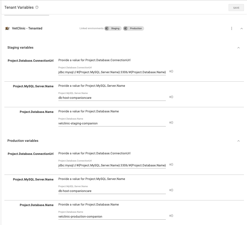Click the vetclinic-staging-companion database name field
The height and width of the screenshot is (225, 247).
[x=112, y=123]
